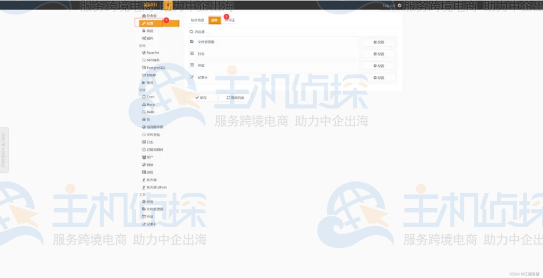543x278 pixels.
Task: Open Hosts in the sidebar
Action: [149, 104]
